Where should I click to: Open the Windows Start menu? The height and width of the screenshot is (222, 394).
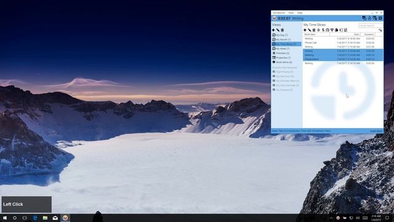(x=5, y=218)
